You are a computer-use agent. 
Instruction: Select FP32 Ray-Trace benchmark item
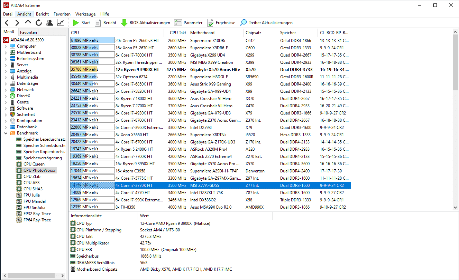pyautogui.click(x=37, y=214)
